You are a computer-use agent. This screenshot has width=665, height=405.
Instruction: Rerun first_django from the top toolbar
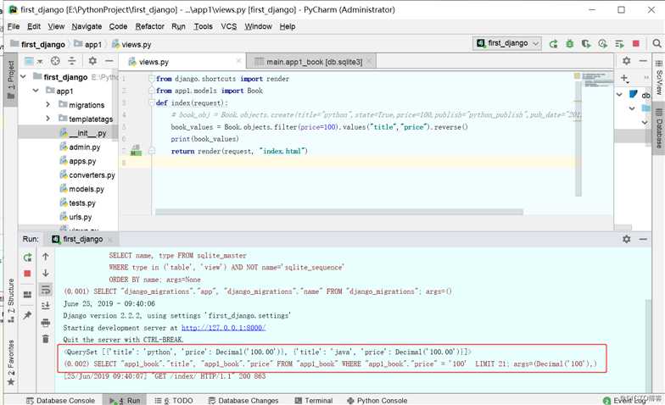pos(553,44)
